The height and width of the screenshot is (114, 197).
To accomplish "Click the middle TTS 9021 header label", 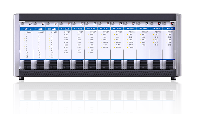I will point(117,29).
